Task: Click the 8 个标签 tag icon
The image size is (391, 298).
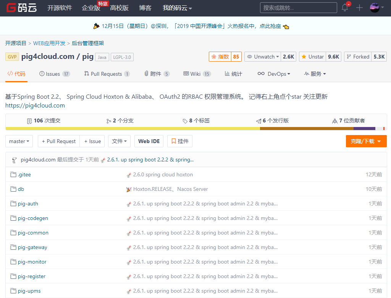Action: pyautogui.click(x=185, y=121)
